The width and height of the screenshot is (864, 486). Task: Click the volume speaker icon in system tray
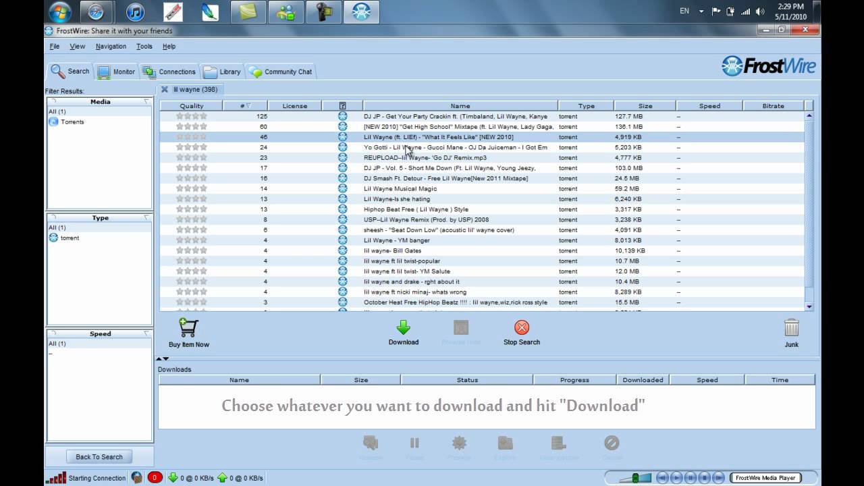760,11
